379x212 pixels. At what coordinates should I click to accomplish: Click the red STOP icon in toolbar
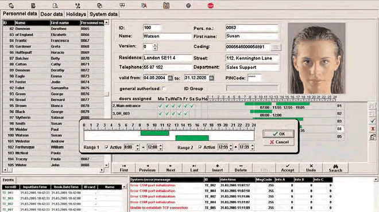click(x=211, y=6)
